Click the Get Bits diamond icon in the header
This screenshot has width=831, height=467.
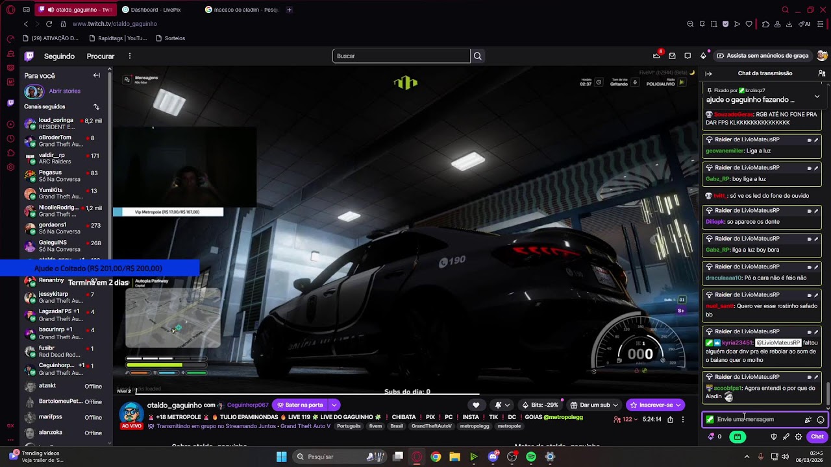click(703, 56)
